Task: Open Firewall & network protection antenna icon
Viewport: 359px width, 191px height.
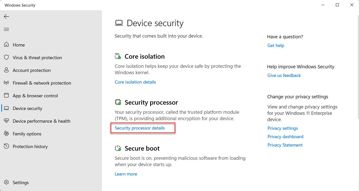Action: pyautogui.click(x=6, y=83)
